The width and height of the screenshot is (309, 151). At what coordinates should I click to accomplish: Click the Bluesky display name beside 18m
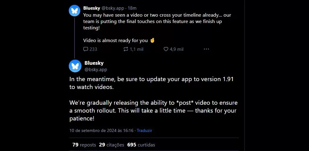pyautogui.click(x=92, y=8)
